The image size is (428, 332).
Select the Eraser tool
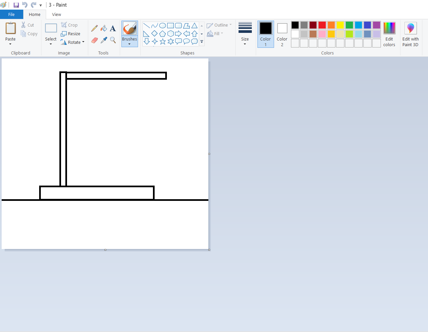click(x=94, y=40)
